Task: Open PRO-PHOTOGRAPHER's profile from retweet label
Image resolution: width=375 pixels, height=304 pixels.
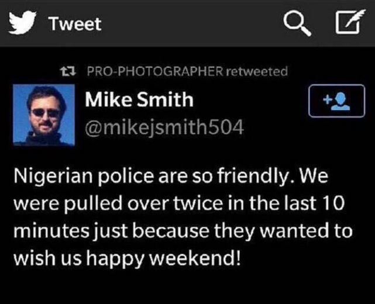Action: pyautogui.click(x=155, y=72)
